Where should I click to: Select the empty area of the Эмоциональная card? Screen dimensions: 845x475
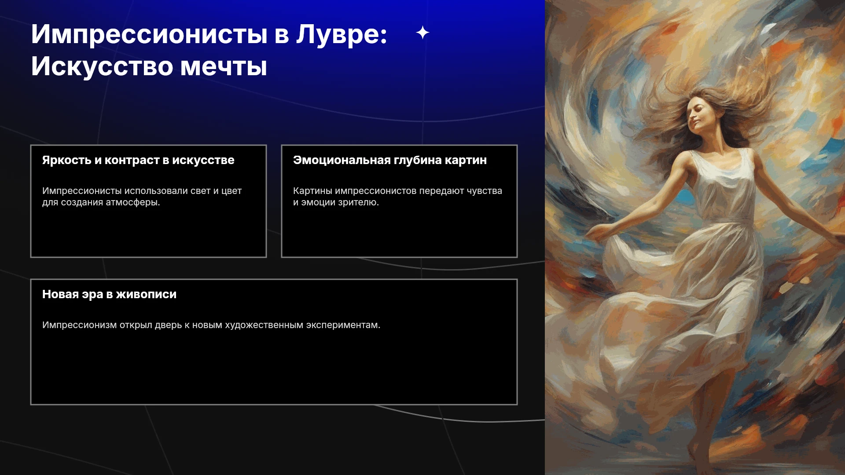coord(399,233)
